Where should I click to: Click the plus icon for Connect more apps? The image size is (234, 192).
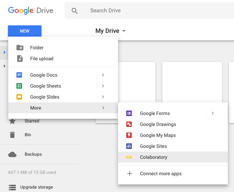tap(130, 174)
